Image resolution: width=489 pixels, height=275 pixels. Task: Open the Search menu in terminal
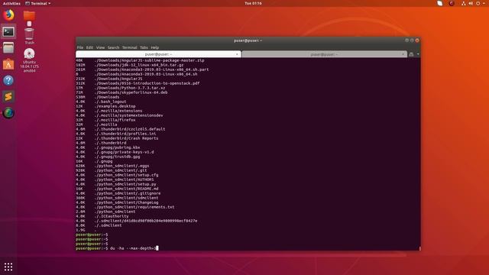[x=114, y=47]
